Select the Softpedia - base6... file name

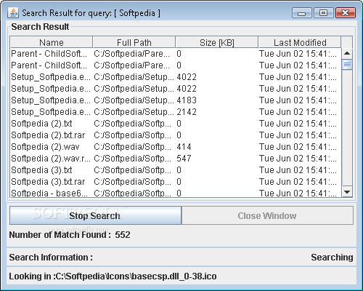click(x=49, y=193)
